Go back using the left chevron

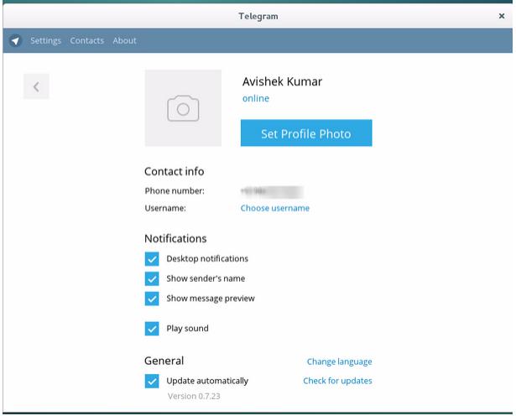(36, 86)
